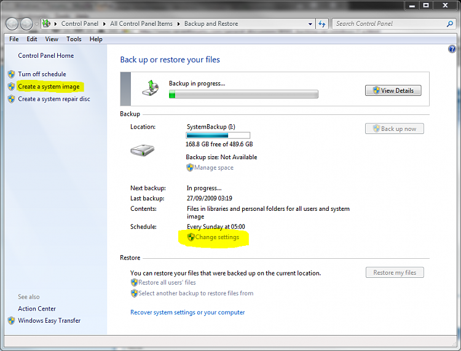Click the Forward navigation arrow button
This screenshot has width=461, height=351.
26,24
